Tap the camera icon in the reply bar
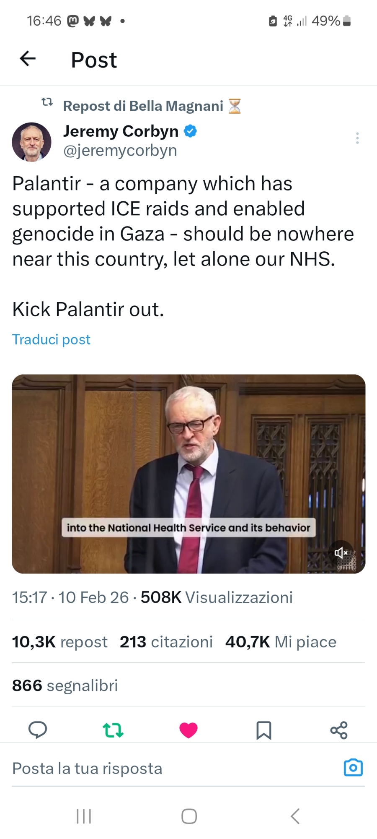The image size is (377, 839). (353, 768)
